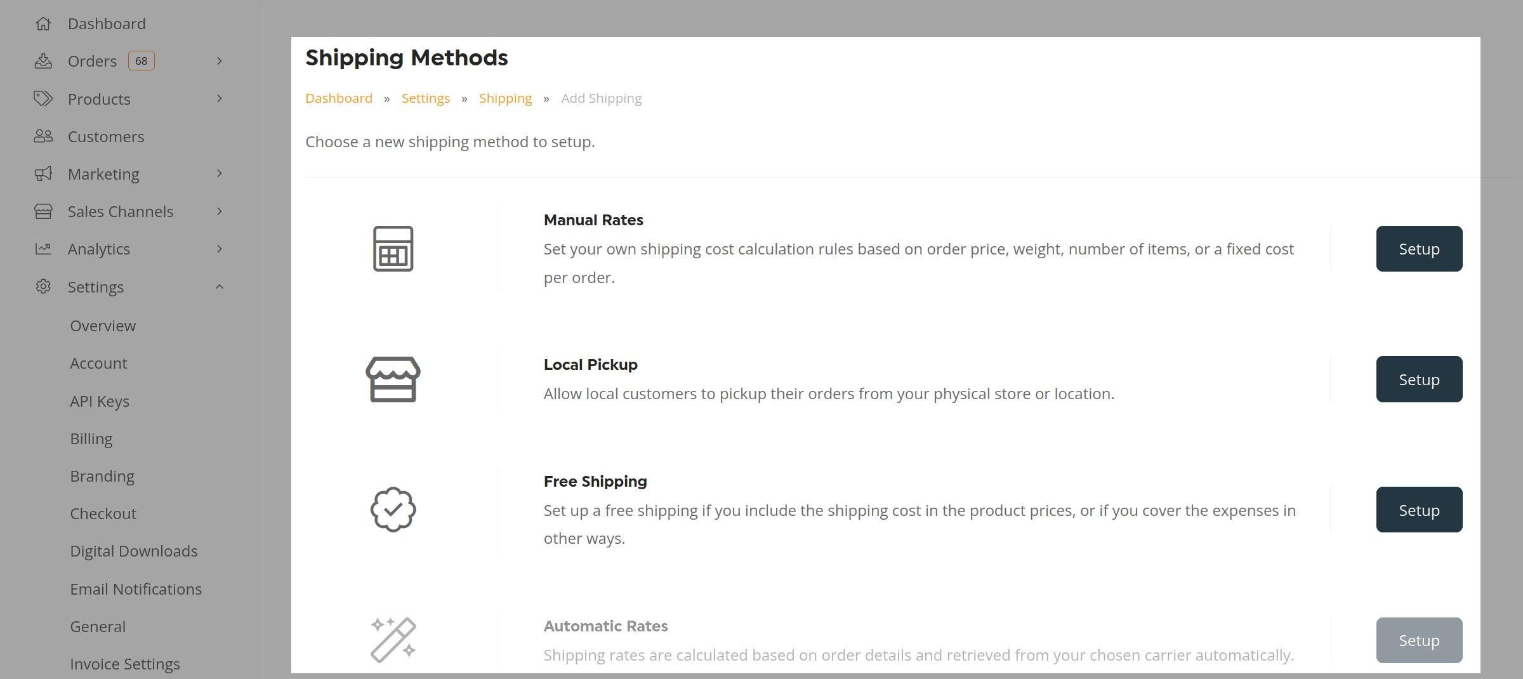
Task: Click the Sales Channels storefront icon
Action: [x=43, y=211]
